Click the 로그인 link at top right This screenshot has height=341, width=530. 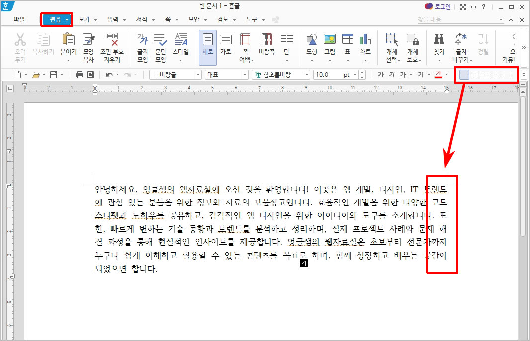pyautogui.click(x=443, y=6)
